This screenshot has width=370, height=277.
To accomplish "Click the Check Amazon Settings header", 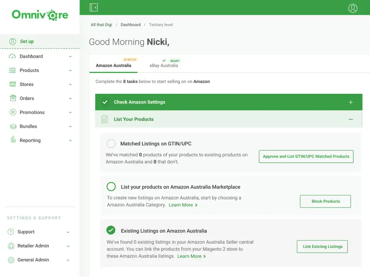I will pos(229,102).
